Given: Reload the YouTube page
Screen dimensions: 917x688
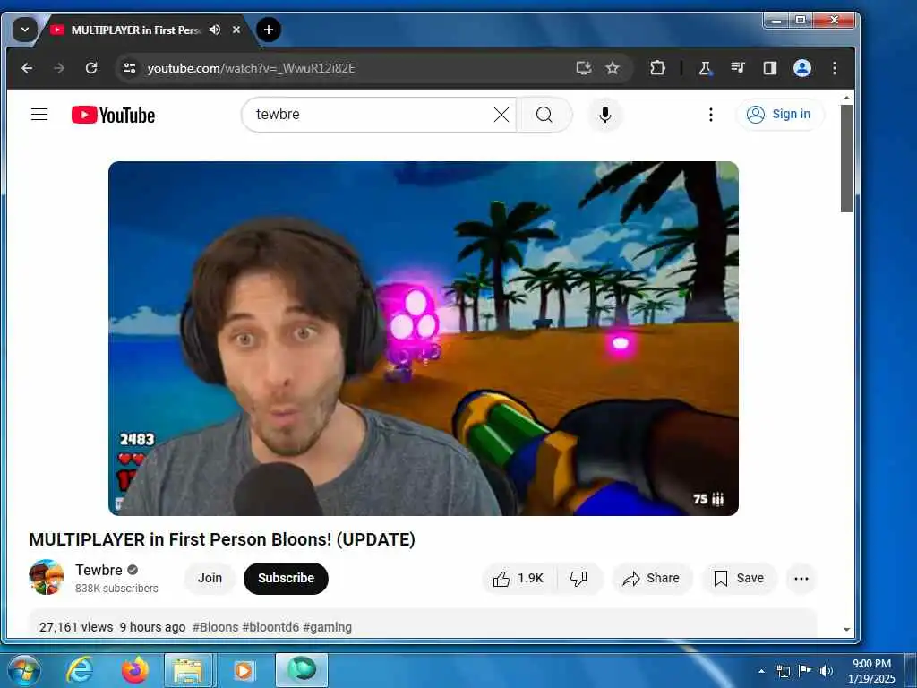Looking at the screenshot, I should click(91, 68).
